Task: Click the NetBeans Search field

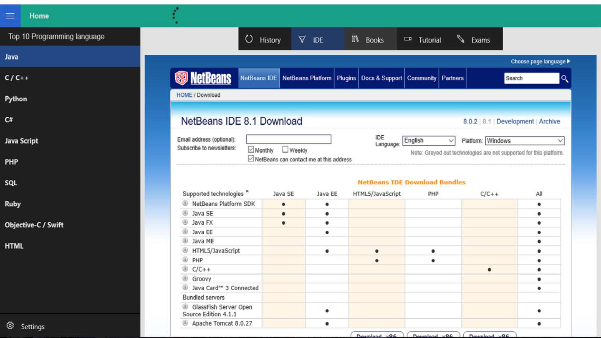Action: click(x=531, y=78)
